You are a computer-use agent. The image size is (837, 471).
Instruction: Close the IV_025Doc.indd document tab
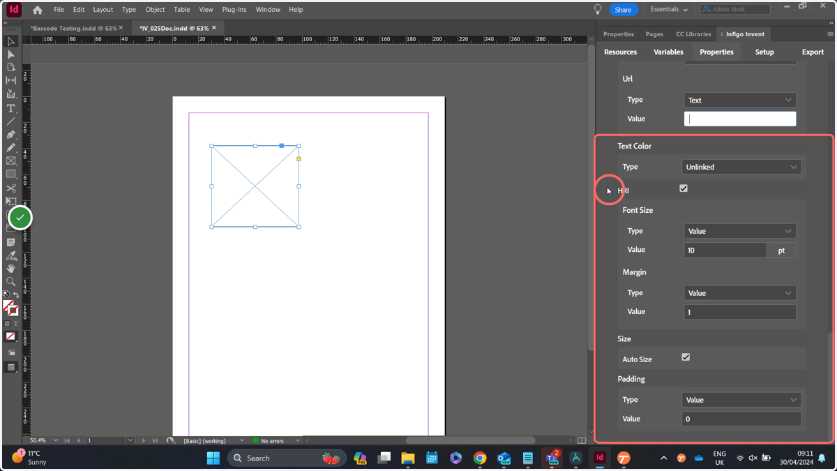pos(214,28)
